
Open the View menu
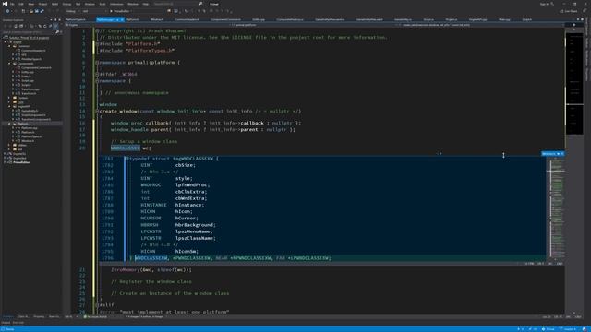pyautogui.click(x=30, y=4)
